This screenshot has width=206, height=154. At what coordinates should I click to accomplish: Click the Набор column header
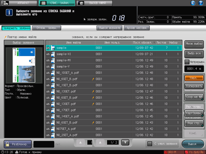click(x=173, y=43)
